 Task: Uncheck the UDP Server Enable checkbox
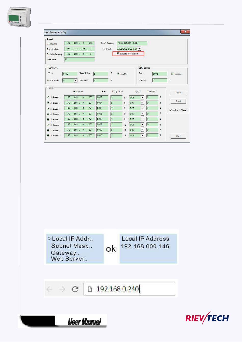click(x=172, y=74)
